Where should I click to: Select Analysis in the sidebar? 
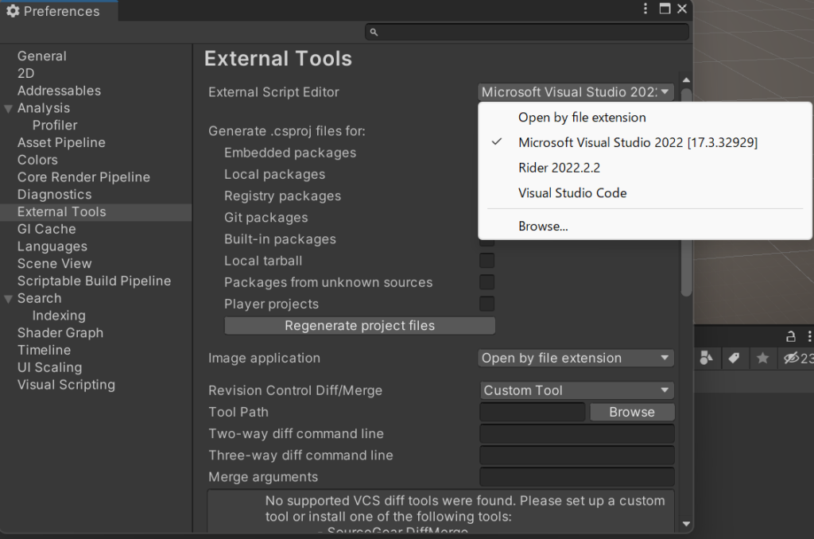[x=44, y=108]
